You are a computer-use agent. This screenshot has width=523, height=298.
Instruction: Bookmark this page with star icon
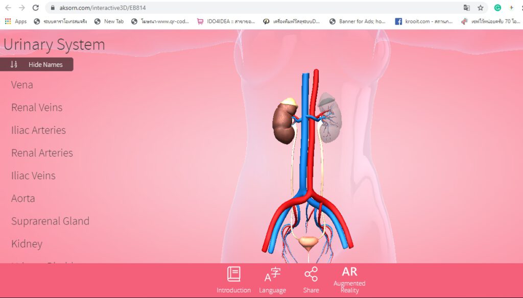coord(481,8)
